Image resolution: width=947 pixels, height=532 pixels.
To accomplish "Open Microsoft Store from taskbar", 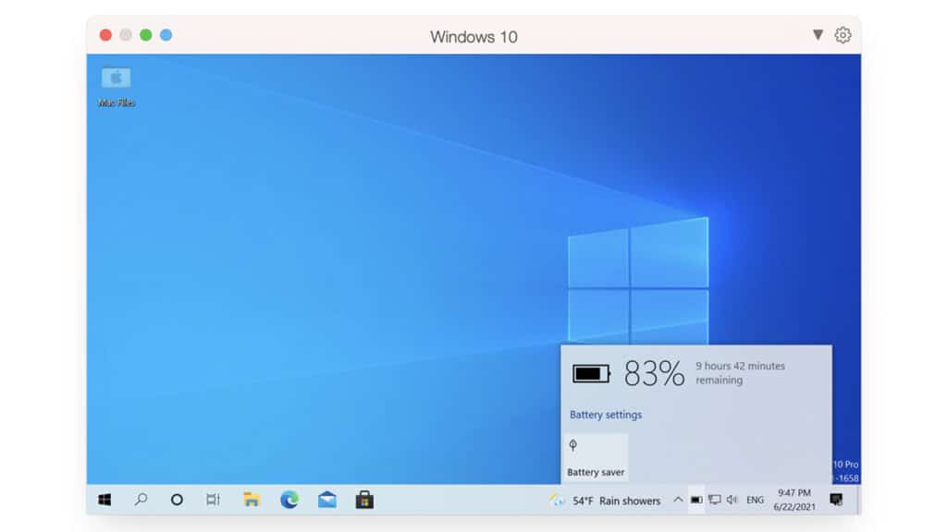I will pyautogui.click(x=364, y=500).
